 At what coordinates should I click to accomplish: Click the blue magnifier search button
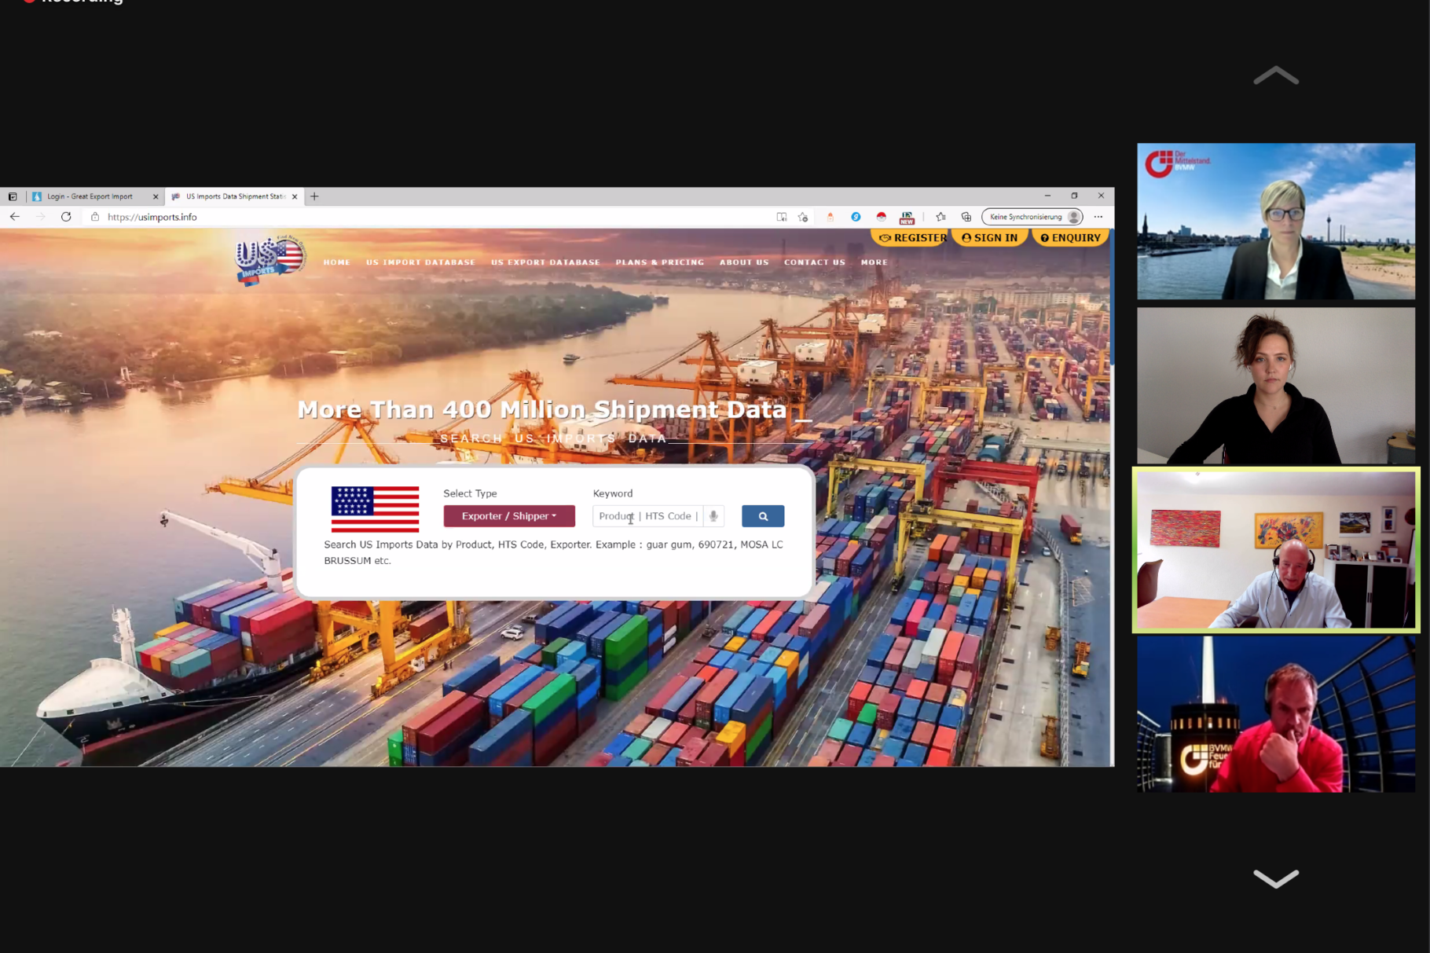coord(762,516)
